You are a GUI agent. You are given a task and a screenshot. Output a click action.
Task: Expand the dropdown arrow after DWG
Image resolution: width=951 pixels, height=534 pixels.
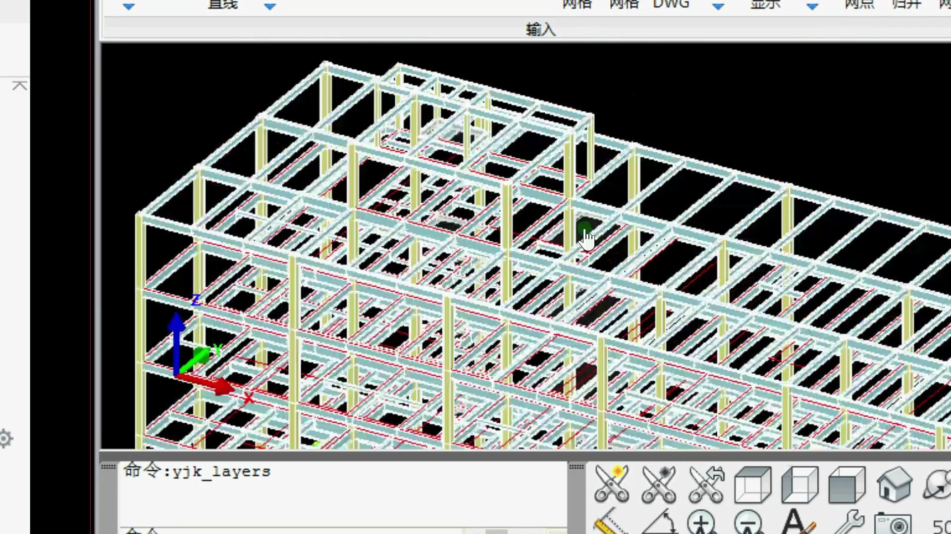(718, 7)
